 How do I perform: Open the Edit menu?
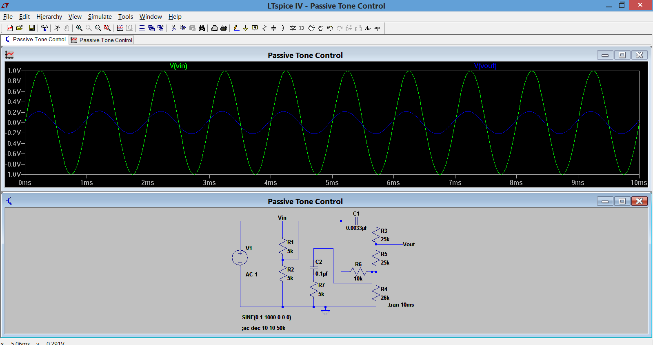(24, 17)
